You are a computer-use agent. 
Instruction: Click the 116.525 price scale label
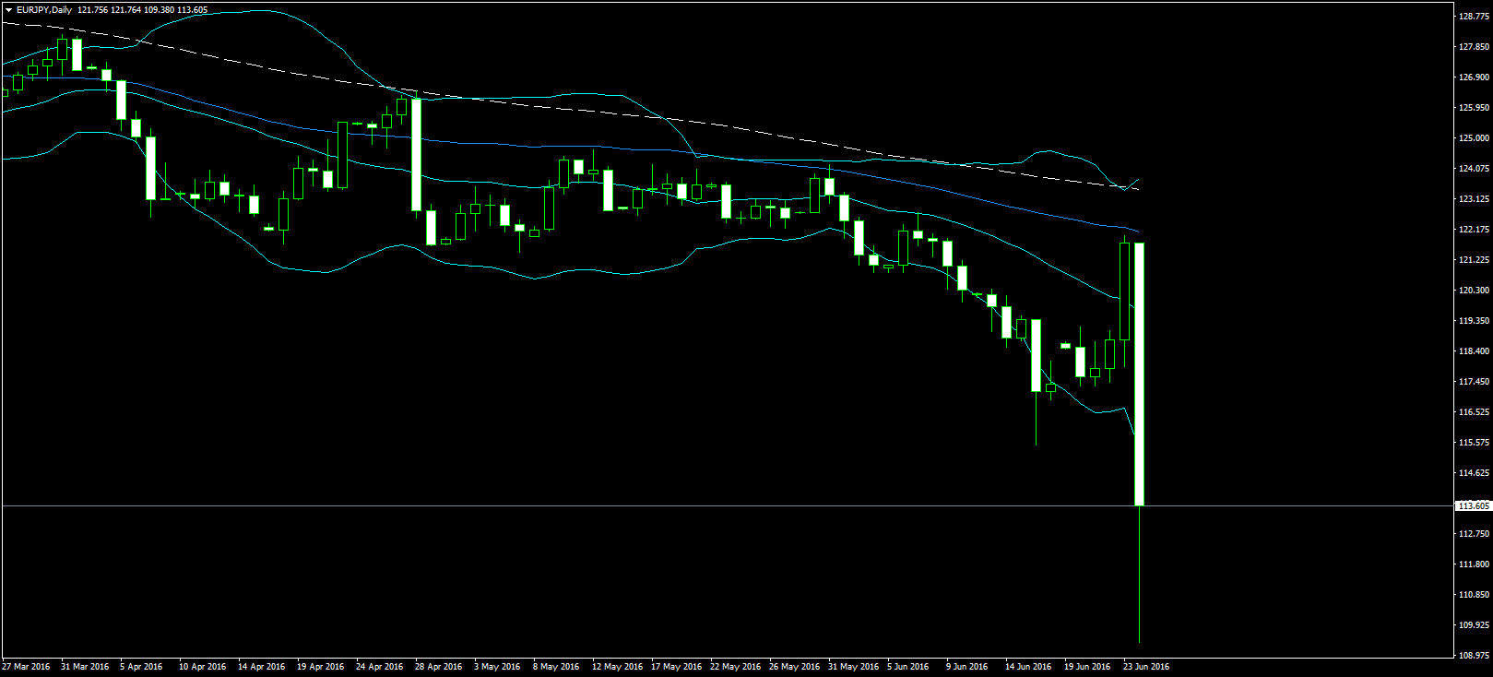click(1474, 412)
